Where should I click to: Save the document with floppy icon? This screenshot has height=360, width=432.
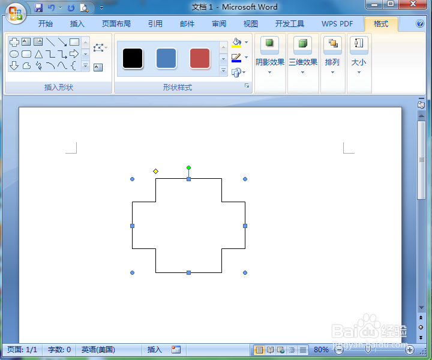38,8
